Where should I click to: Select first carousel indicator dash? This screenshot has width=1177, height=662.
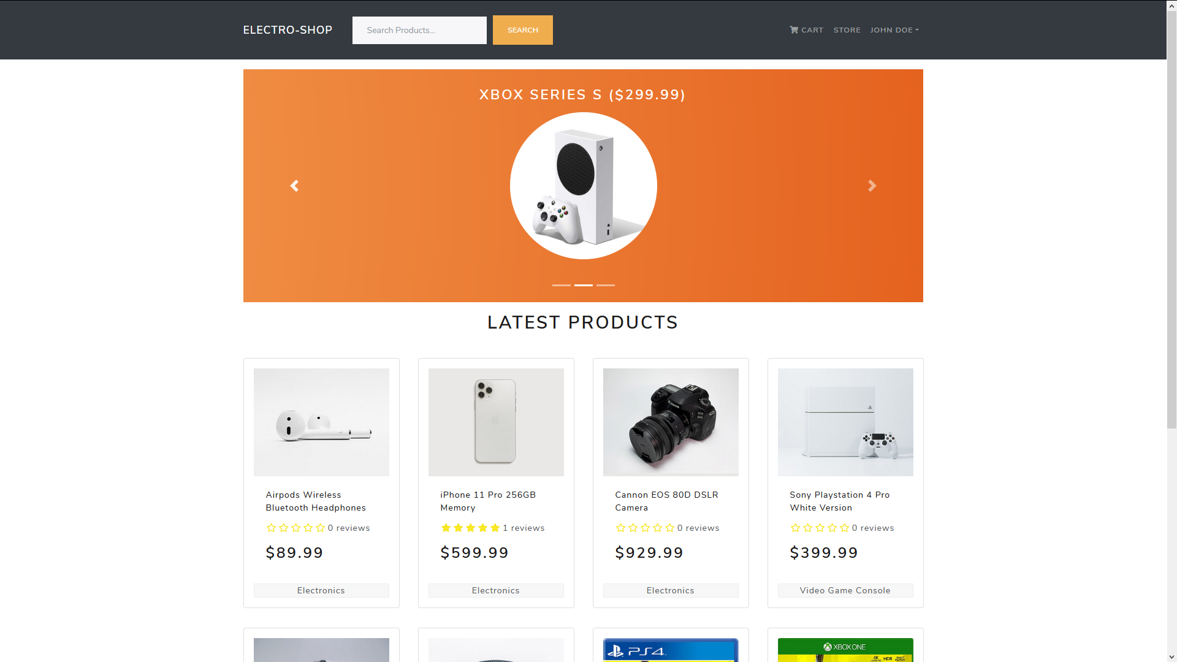[x=561, y=285]
